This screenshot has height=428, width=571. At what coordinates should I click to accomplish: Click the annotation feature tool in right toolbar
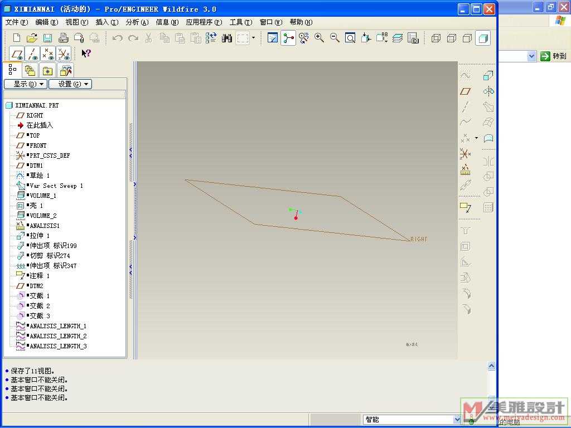click(x=466, y=207)
